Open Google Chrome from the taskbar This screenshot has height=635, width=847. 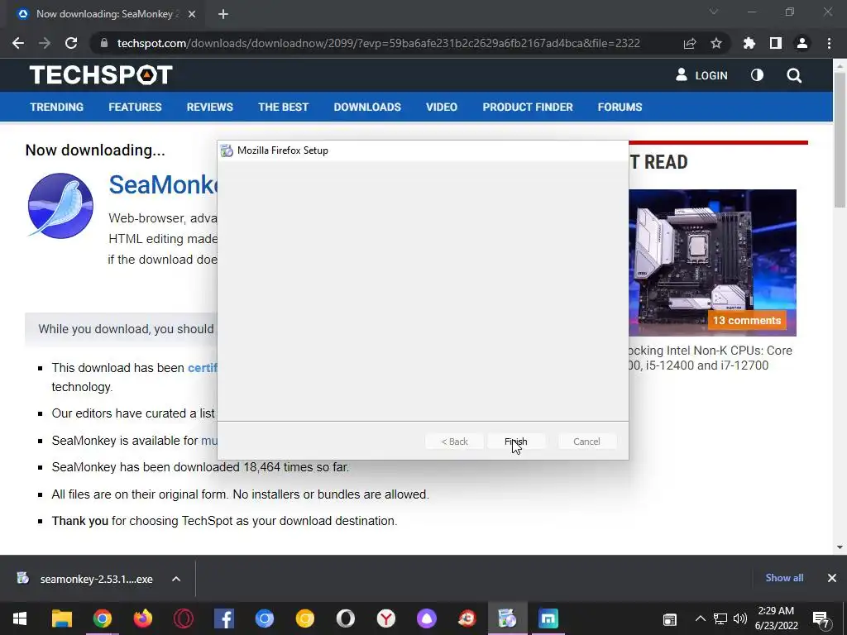click(102, 618)
